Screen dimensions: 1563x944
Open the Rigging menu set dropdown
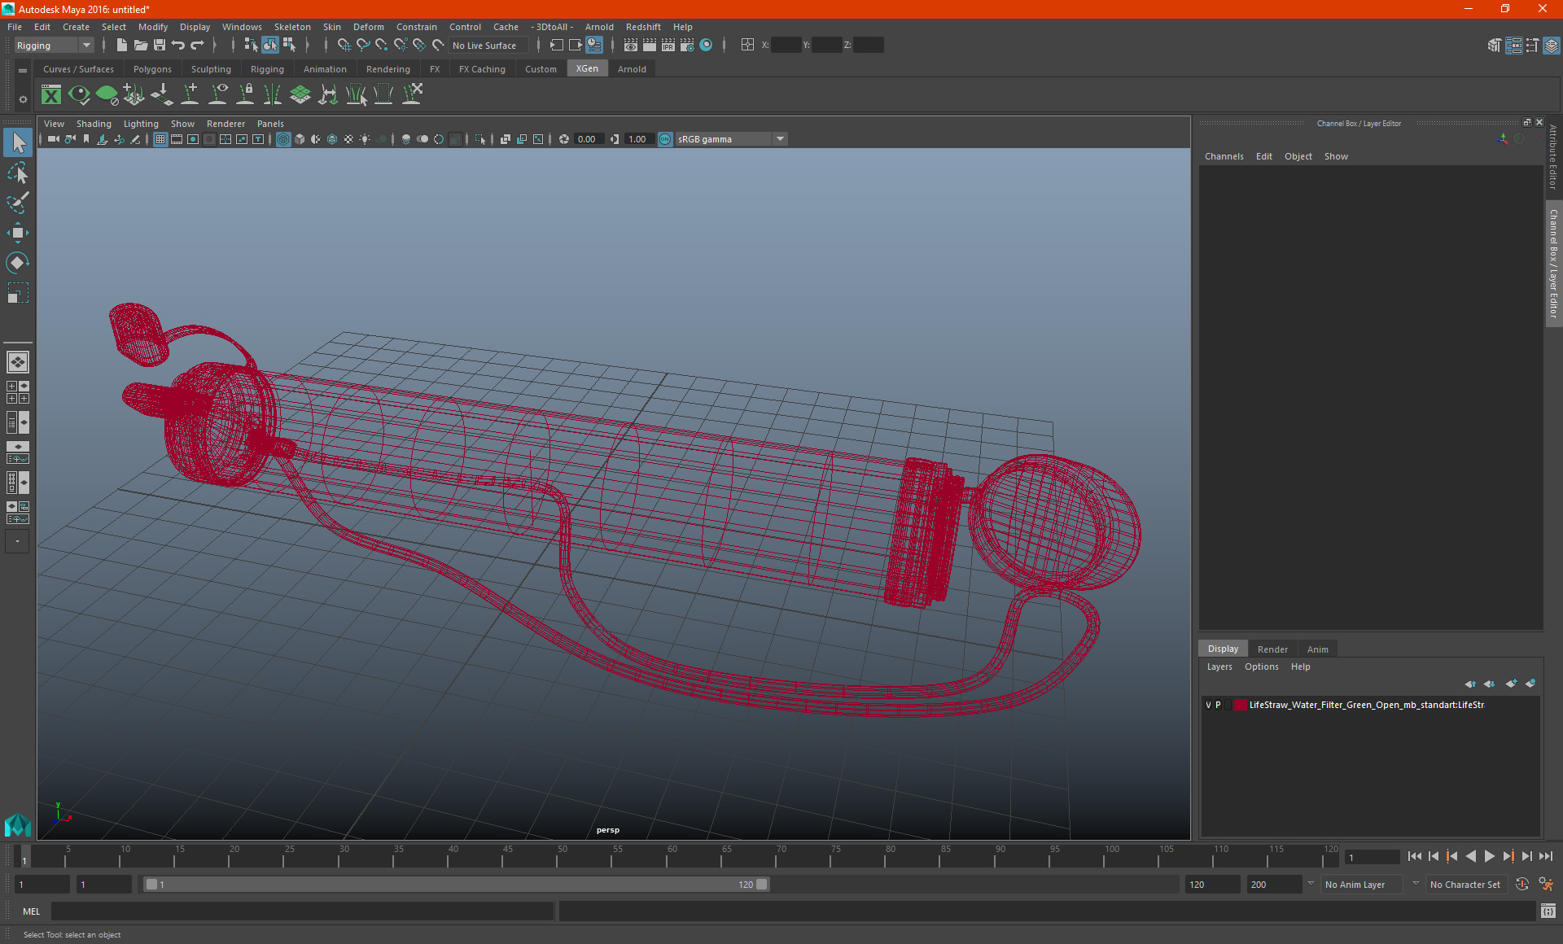click(54, 46)
